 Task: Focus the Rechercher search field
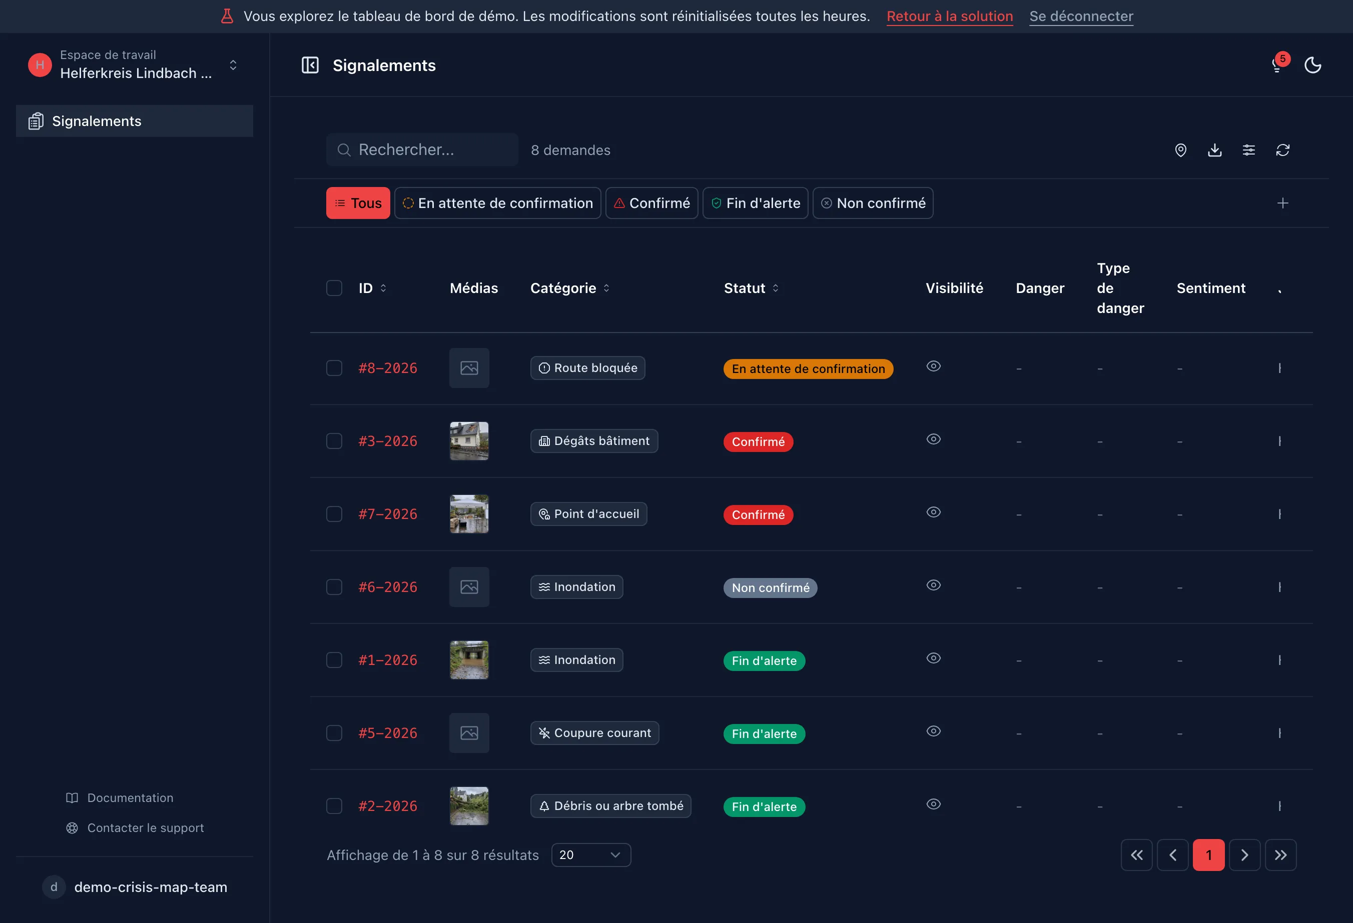click(421, 149)
